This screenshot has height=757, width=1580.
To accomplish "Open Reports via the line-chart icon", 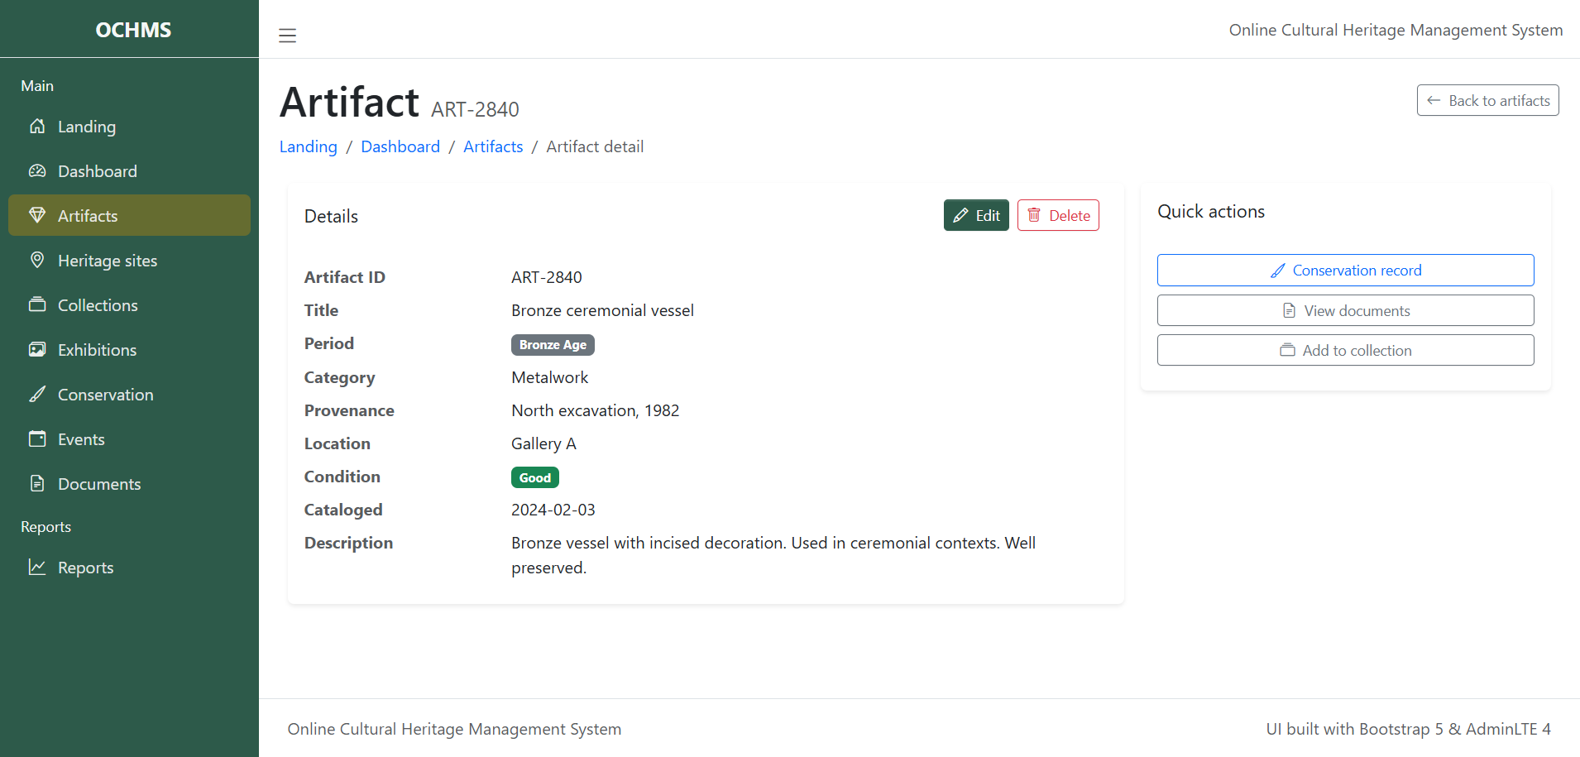I will point(37,567).
